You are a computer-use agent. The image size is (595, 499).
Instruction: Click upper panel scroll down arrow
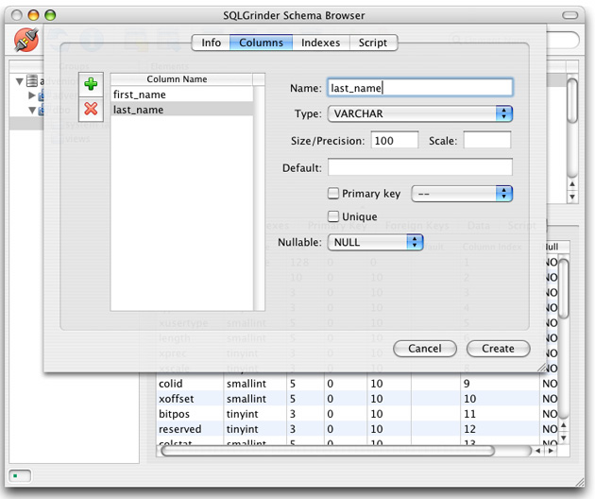point(572,197)
